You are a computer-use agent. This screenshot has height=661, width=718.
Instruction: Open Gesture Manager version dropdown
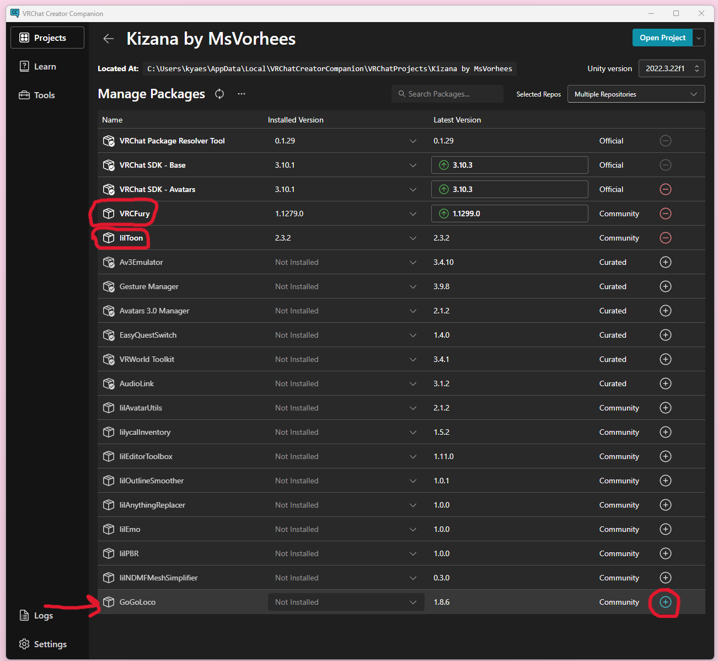(346, 286)
